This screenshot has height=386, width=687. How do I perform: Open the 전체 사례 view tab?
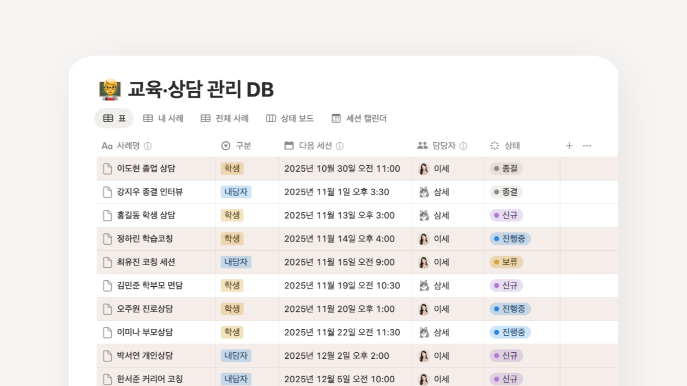point(225,118)
